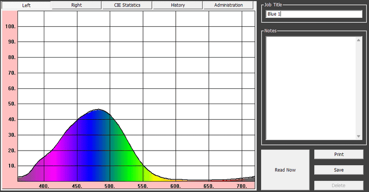
Task: Print the current spectrum reading
Action: point(339,154)
